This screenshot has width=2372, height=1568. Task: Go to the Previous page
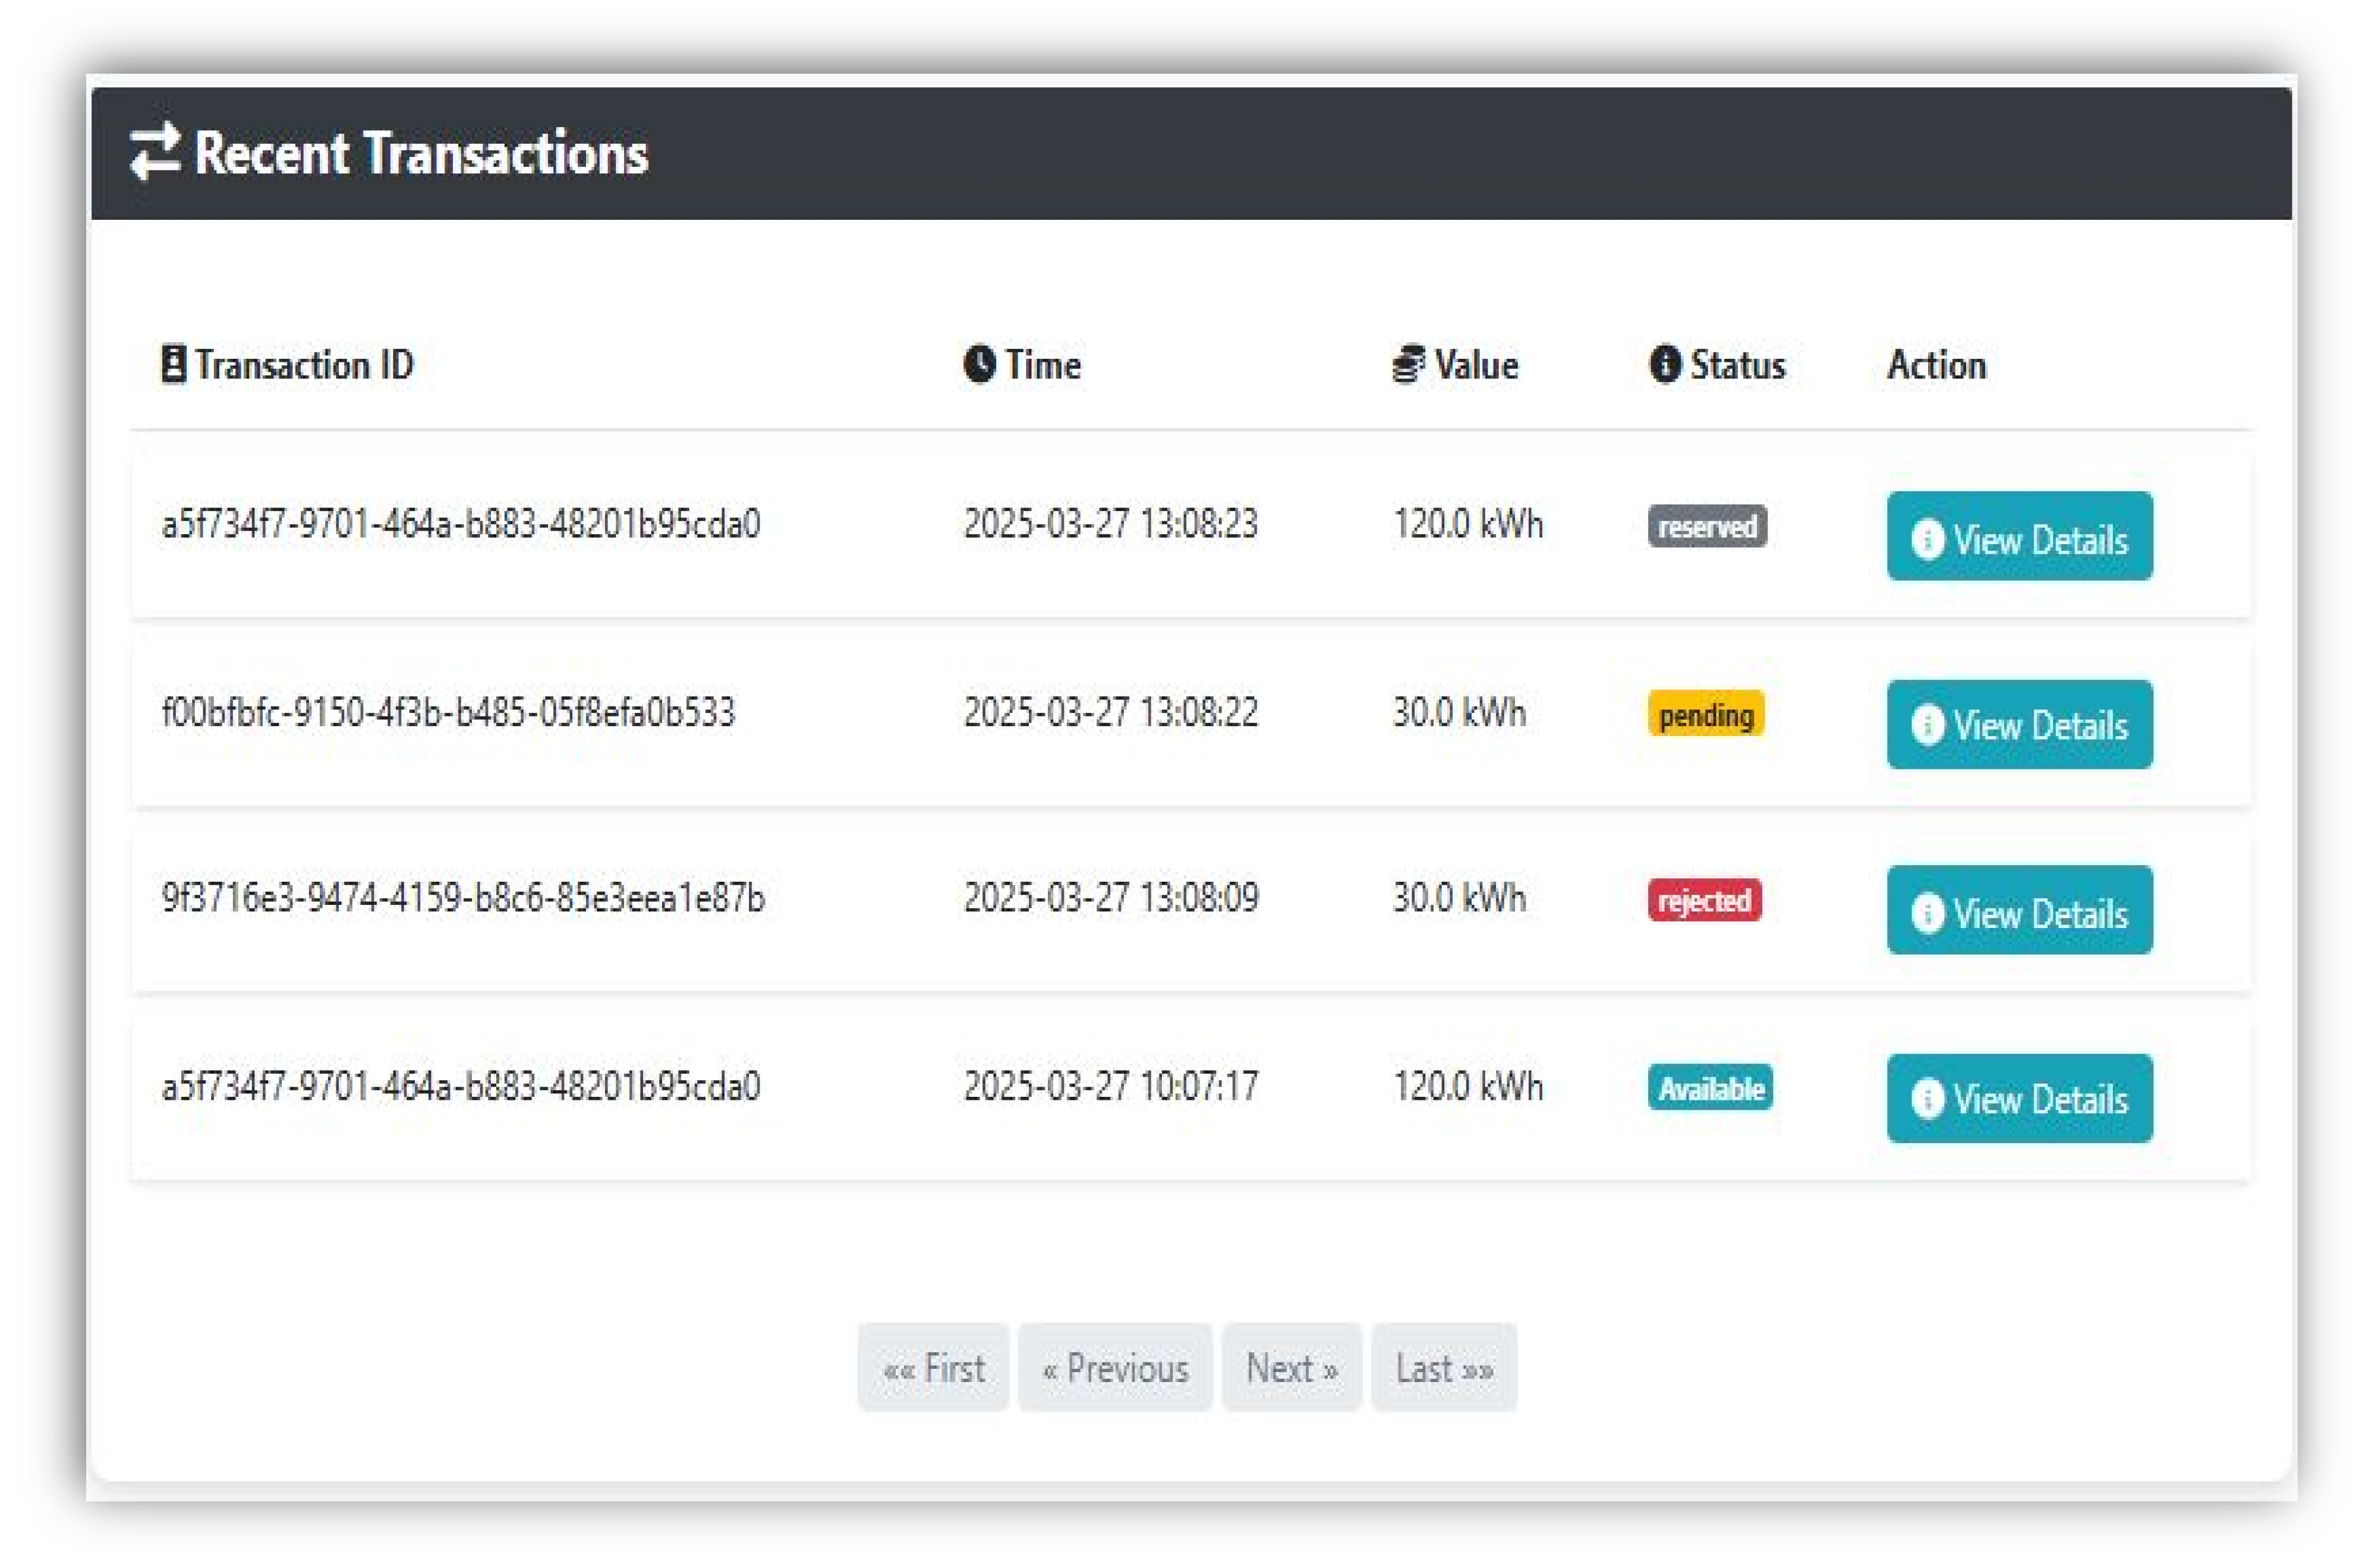pos(1115,1368)
